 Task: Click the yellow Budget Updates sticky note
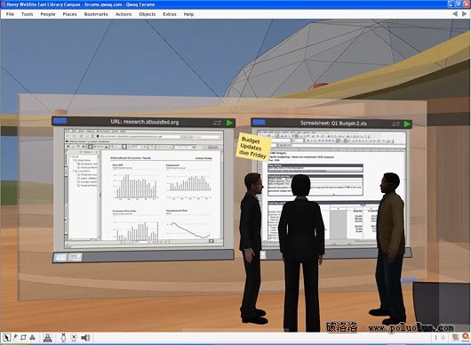[x=253, y=147]
